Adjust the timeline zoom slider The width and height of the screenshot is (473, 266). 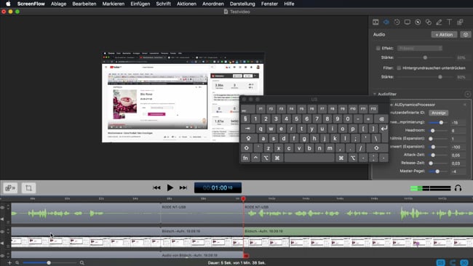pos(49,262)
